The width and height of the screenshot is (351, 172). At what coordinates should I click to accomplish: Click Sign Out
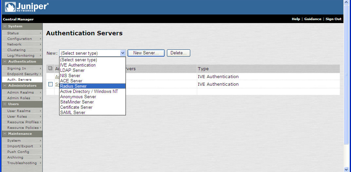coord(333,19)
